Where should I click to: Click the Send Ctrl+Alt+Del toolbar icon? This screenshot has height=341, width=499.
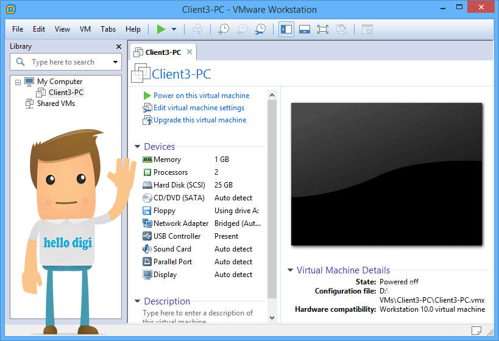click(197, 29)
